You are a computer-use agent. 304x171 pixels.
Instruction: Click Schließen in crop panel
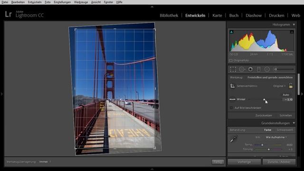click(x=285, y=115)
